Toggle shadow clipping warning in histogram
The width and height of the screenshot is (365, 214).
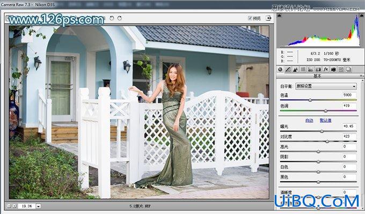pos(279,16)
